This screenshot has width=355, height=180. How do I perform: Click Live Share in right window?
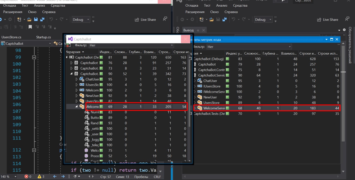[x=328, y=20]
